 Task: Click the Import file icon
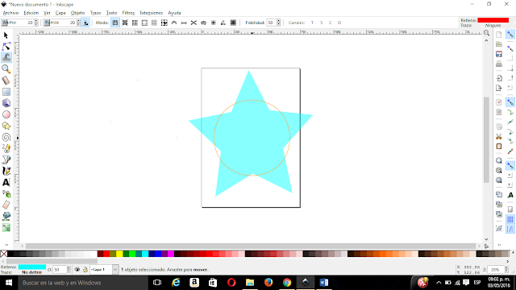pos(499,78)
